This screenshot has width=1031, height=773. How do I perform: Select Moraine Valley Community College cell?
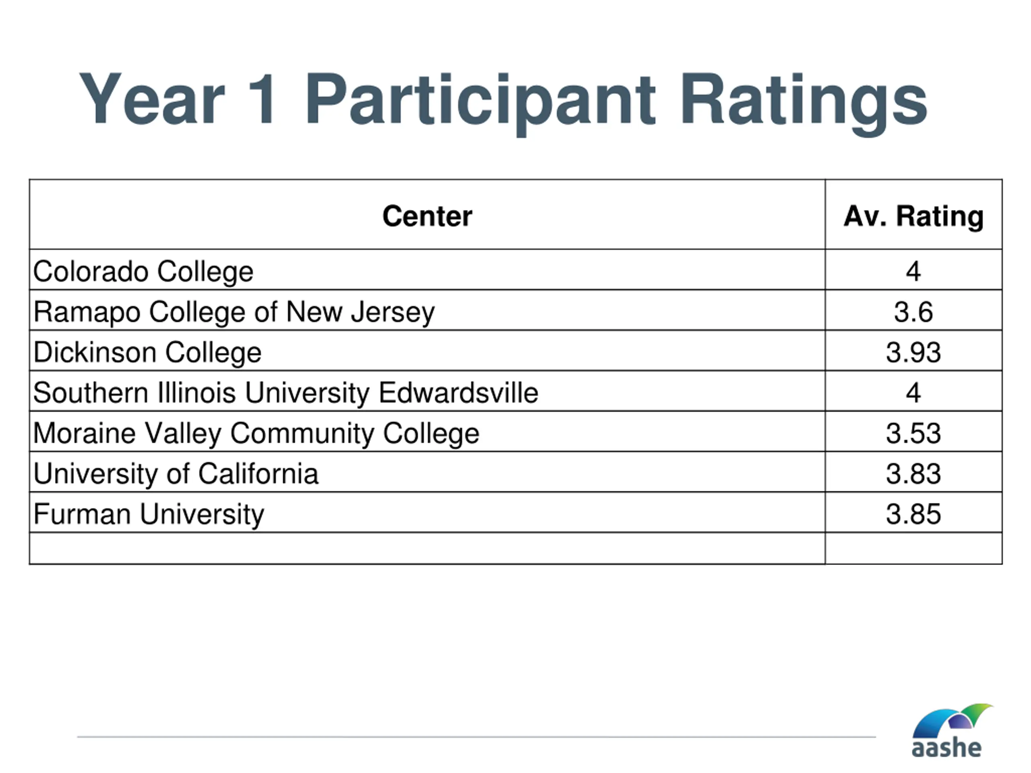[256, 433]
